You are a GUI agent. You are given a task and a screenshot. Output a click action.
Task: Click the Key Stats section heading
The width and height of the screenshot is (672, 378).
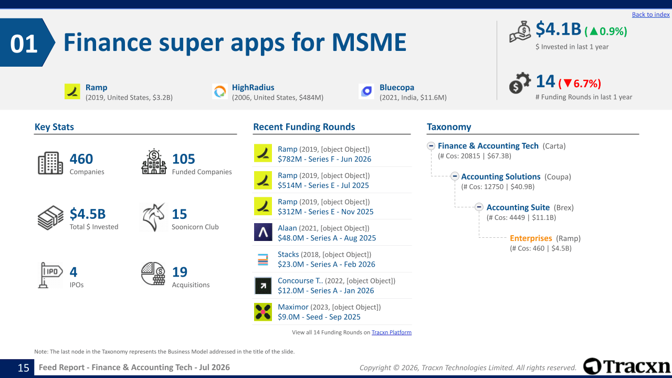pos(54,127)
